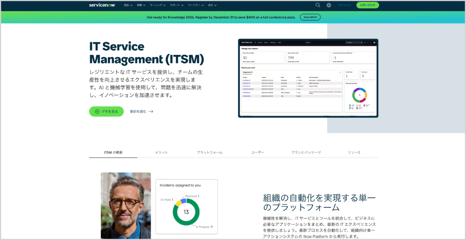Click the Incidents assigned to you chart card

[186, 206]
